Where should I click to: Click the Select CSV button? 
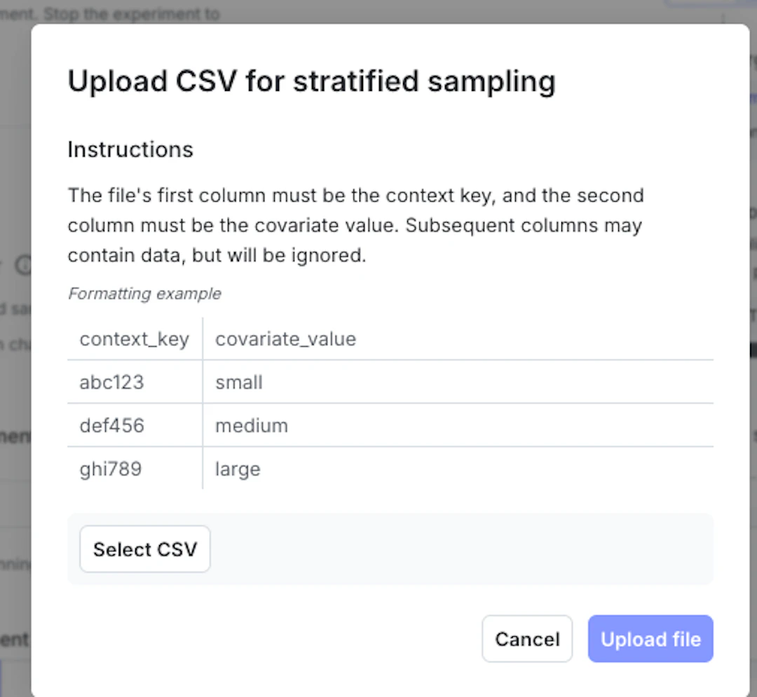click(x=145, y=549)
